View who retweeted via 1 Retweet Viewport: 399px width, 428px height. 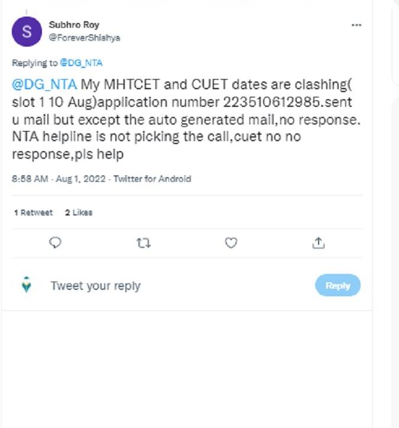pos(33,213)
